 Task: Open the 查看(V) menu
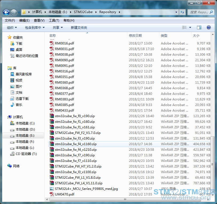point(39,21)
